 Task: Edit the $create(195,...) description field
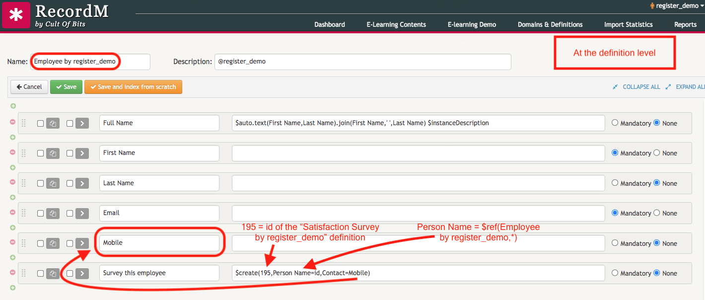click(419, 273)
